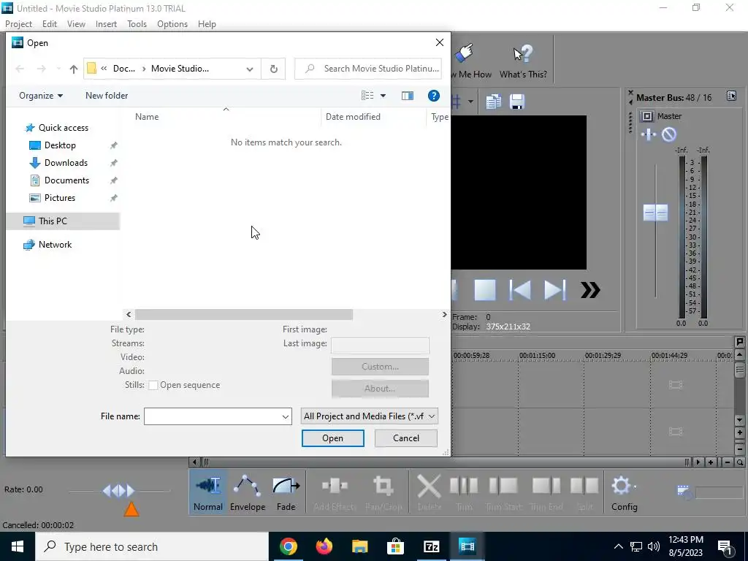Open the Insert menu

[106, 24]
